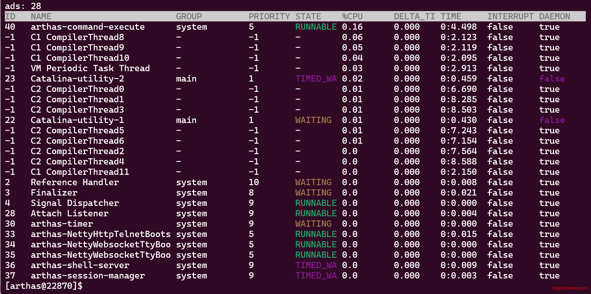The image size is (591, 294).
Task: Select the VM Periodic Task Thread row
Action: [90, 68]
